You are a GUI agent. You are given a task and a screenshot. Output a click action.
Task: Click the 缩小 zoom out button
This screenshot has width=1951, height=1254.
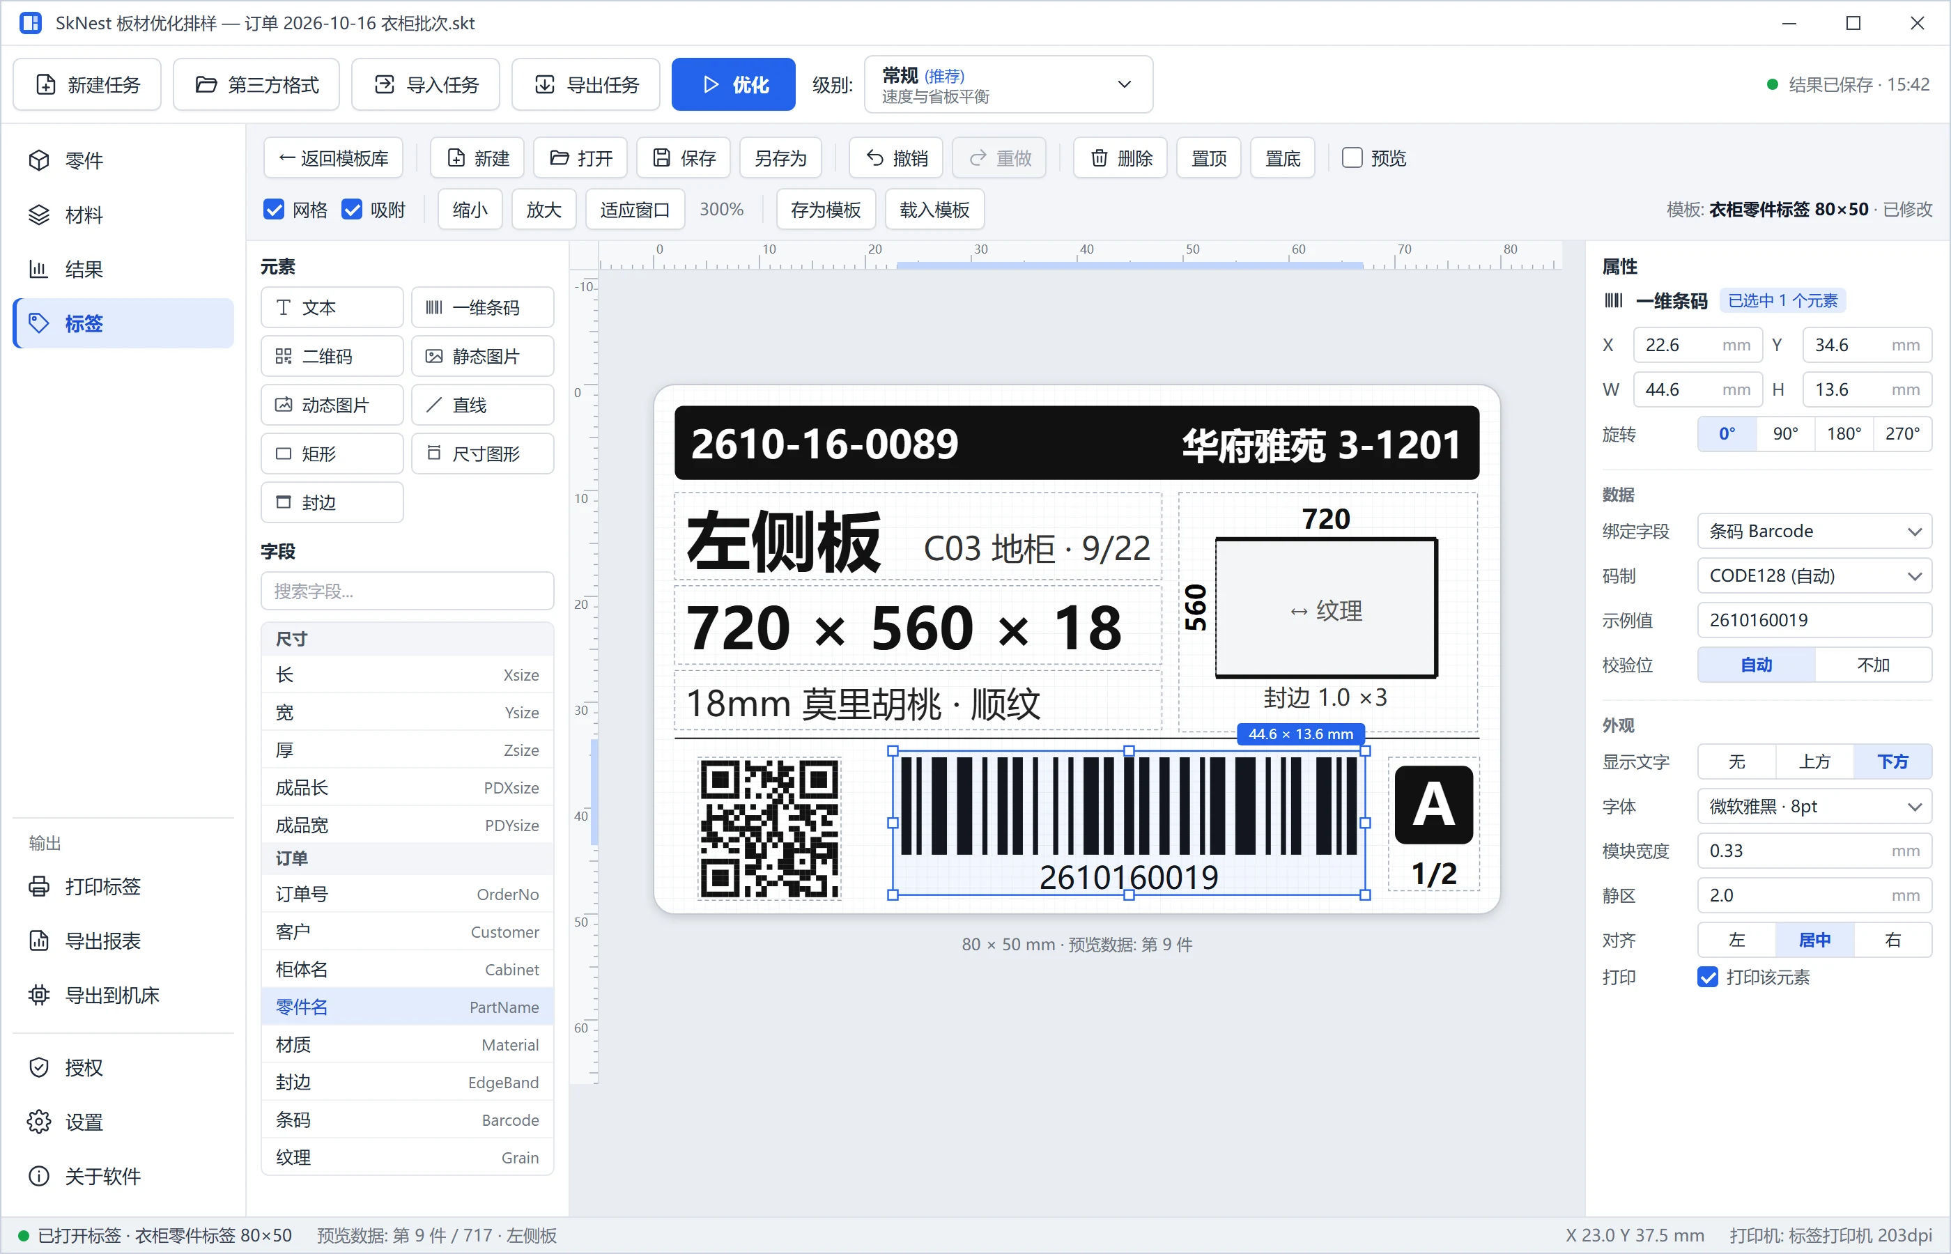click(x=470, y=210)
